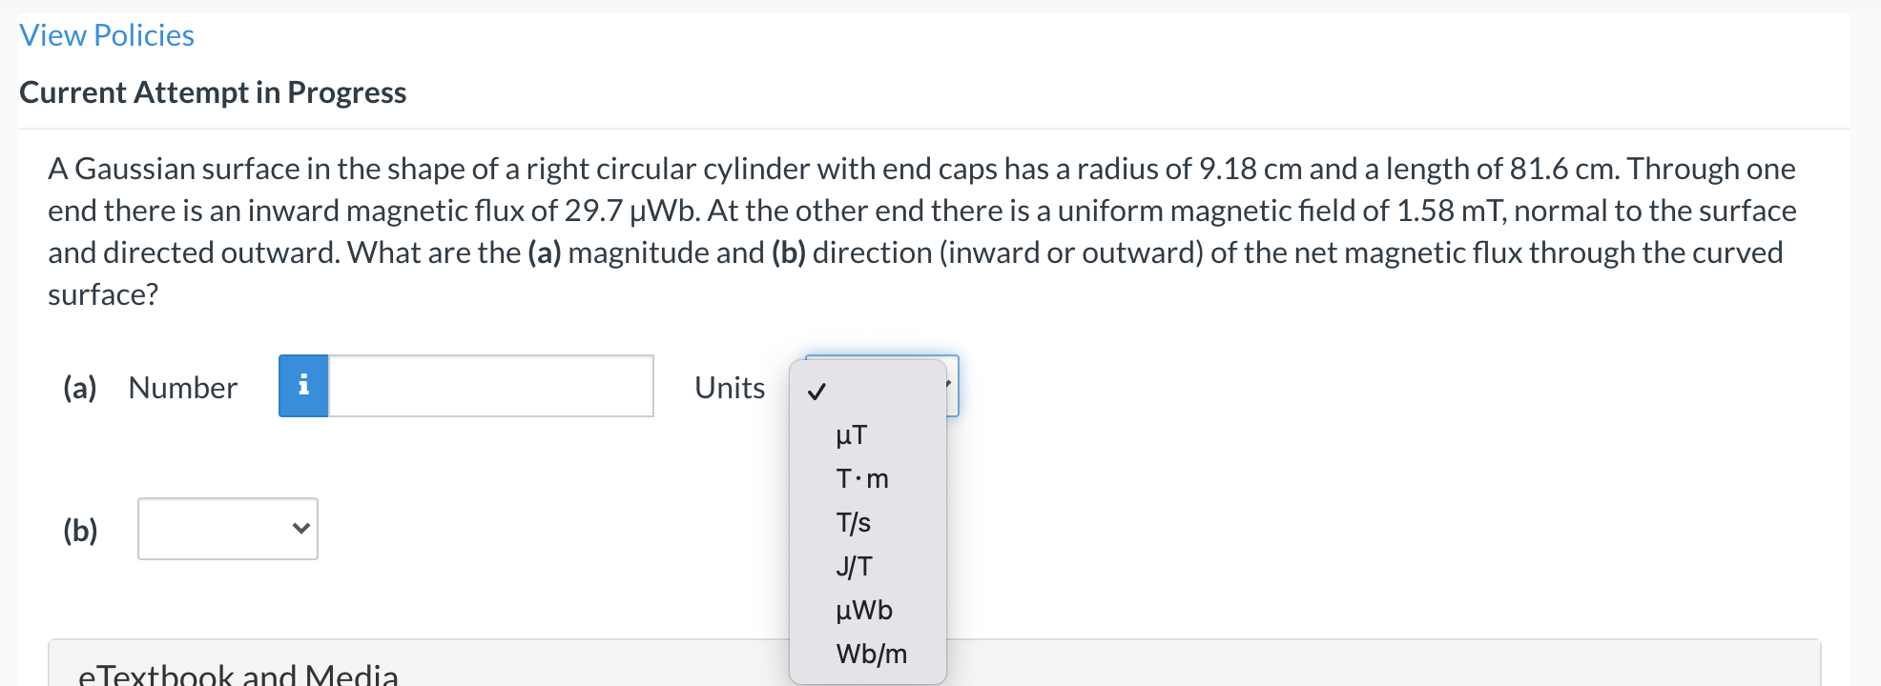Viewport: 1881px width, 686px height.
Task: Select T/s from the Units dropdown
Action: 851,522
